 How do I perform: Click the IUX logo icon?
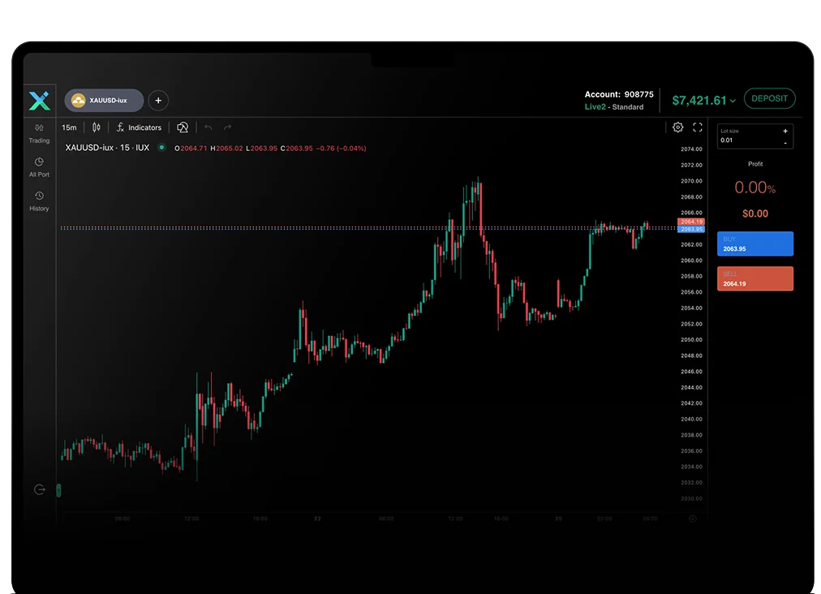(39, 101)
